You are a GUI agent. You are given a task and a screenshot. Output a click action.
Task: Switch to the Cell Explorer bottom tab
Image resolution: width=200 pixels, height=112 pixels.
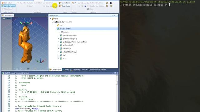point(55,70)
